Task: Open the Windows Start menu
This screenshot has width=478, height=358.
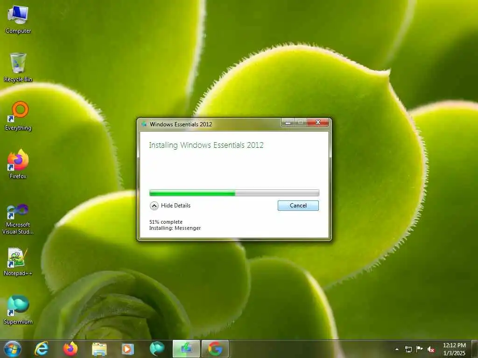Action: 12,349
